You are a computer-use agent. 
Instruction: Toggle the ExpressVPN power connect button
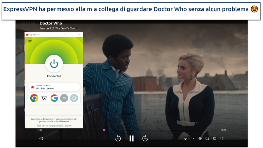tap(54, 64)
